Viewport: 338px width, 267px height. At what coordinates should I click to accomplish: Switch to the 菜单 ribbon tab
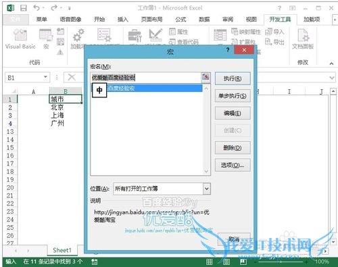(x=42, y=20)
